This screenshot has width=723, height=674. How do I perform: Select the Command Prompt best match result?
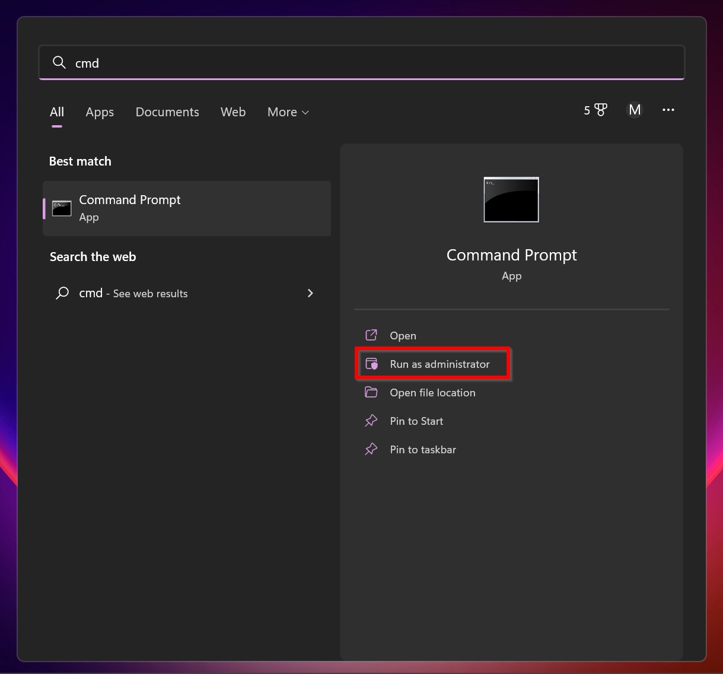(x=187, y=208)
